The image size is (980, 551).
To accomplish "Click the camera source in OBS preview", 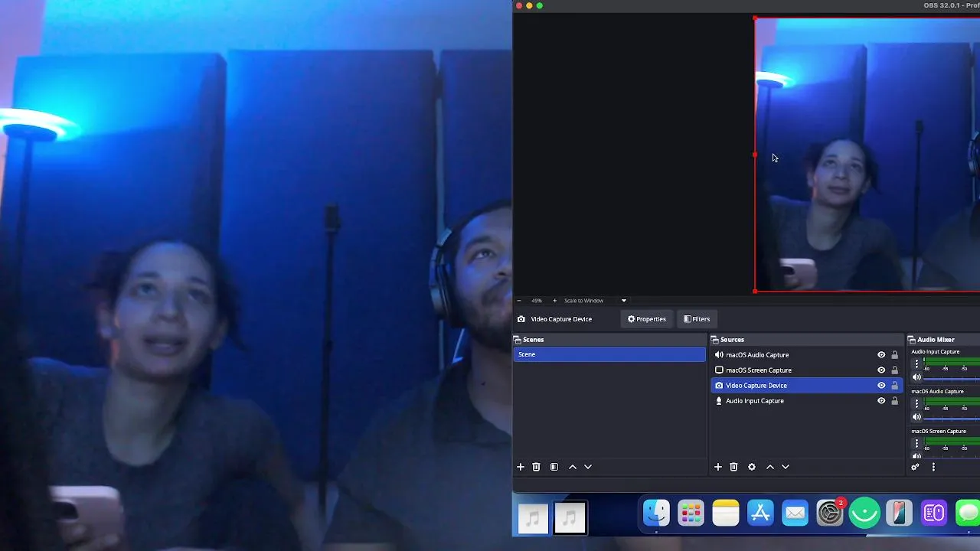I will pyautogui.click(x=867, y=155).
